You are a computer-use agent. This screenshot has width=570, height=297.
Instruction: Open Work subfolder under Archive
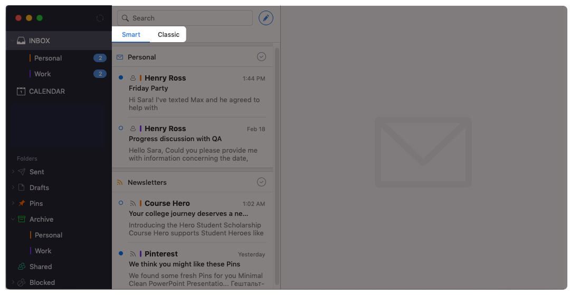click(x=43, y=251)
